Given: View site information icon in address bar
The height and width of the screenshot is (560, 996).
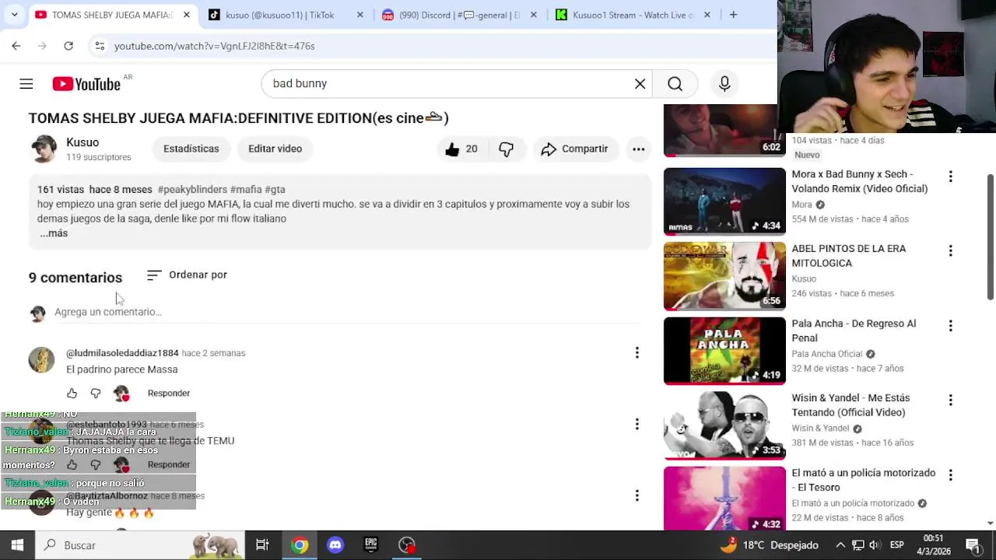Looking at the screenshot, I should tap(100, 46).
